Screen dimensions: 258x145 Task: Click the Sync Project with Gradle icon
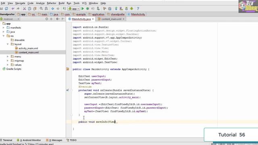(116, 8)
